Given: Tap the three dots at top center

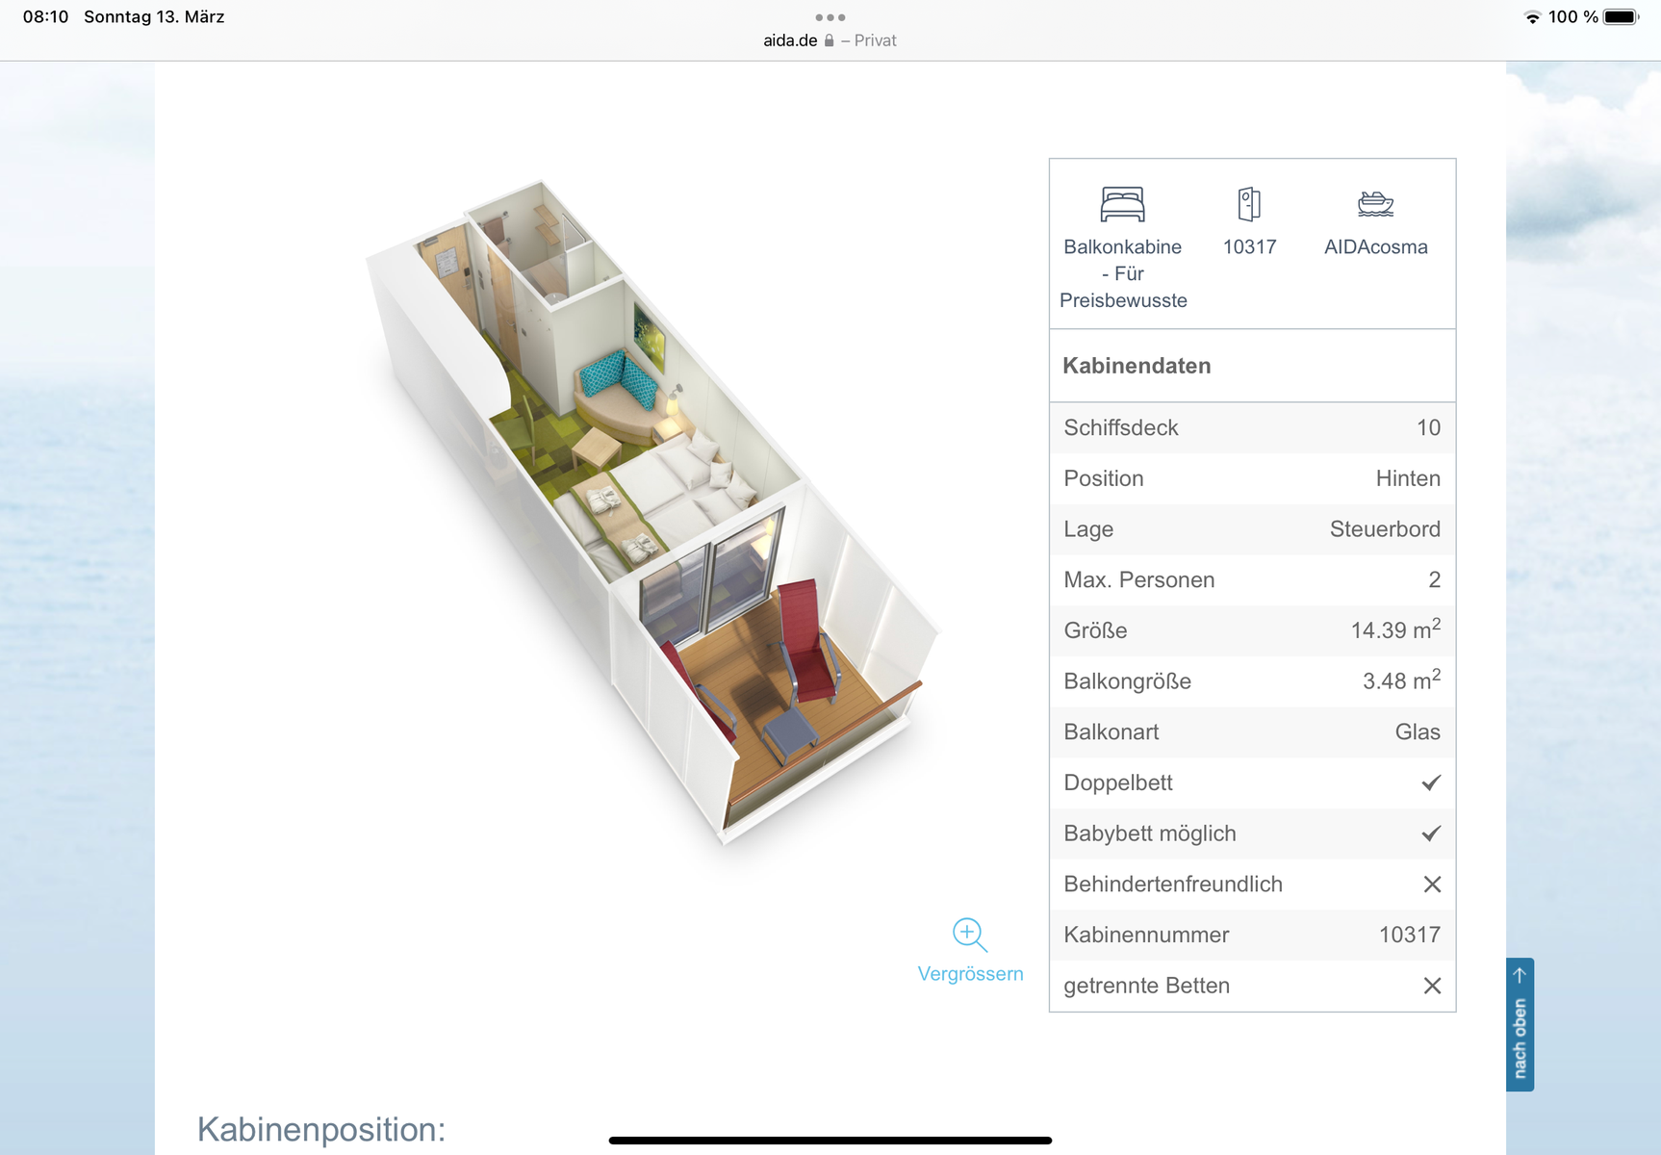Looking at the screenshot, I should (830, 17).
